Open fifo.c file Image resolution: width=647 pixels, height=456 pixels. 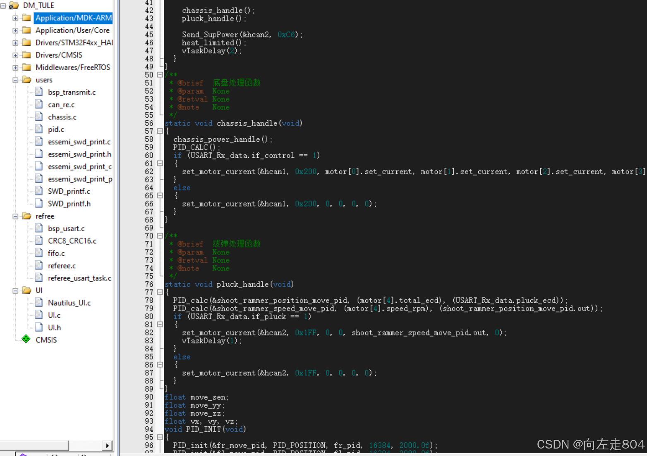pyautogui.click(x=56, y=254)
